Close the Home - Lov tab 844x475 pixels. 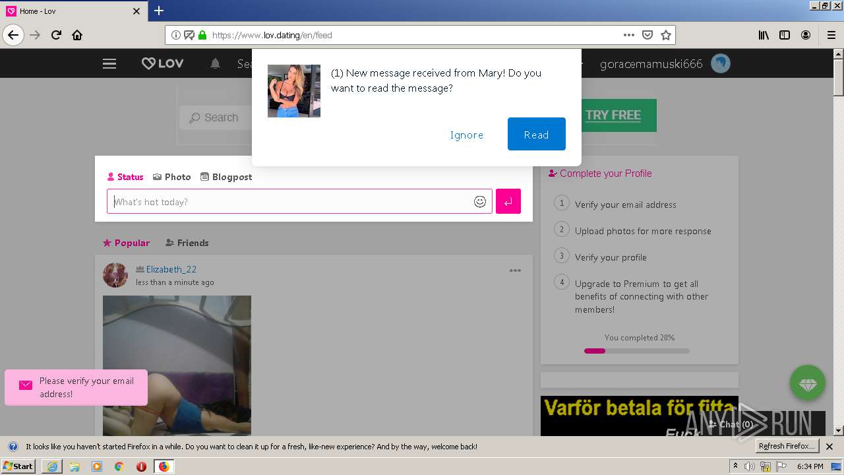(x=136, y=11)
